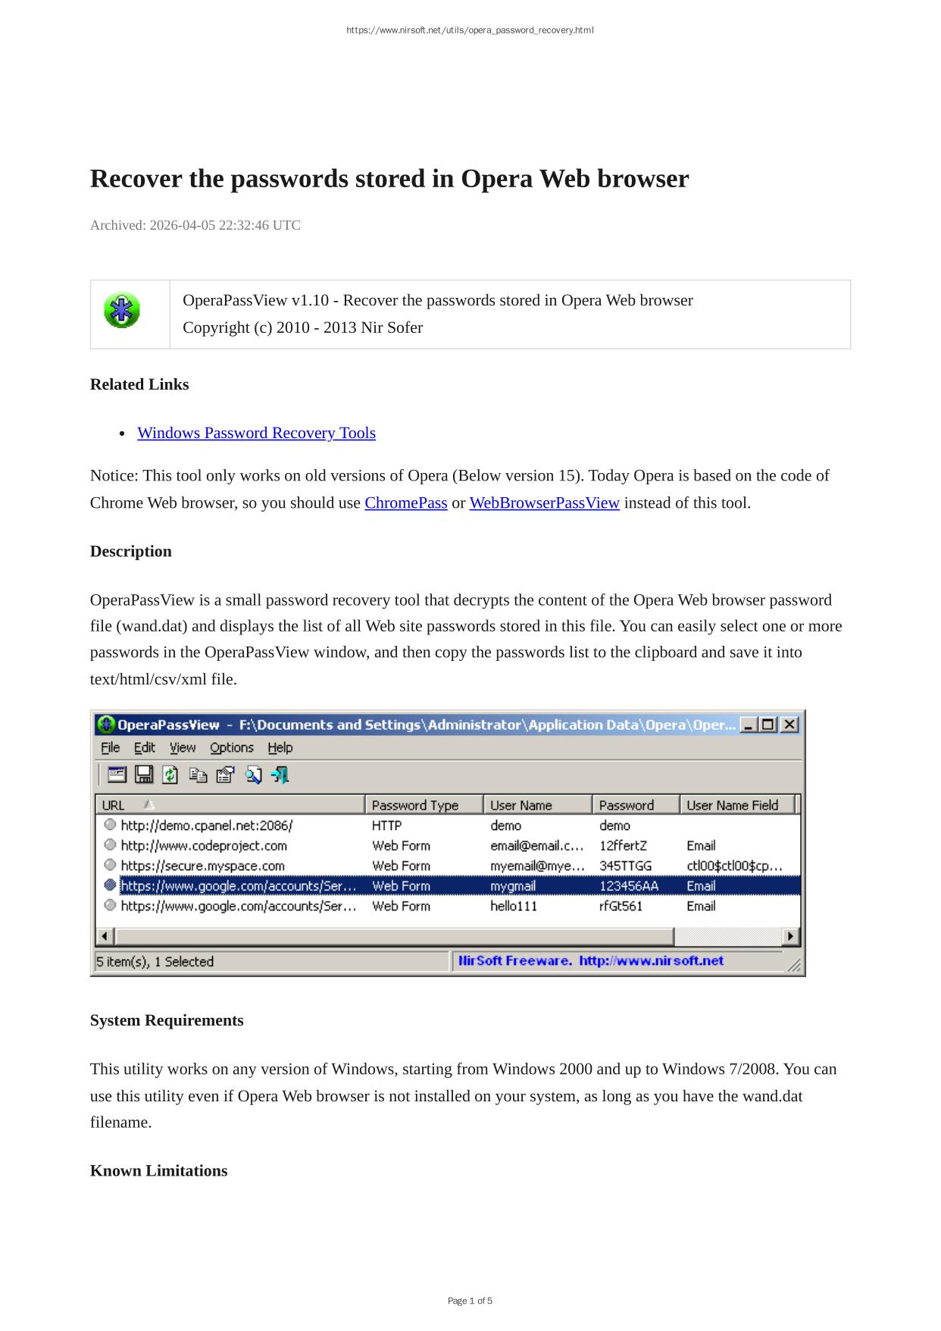
Task: Click the Refresh toolbar icon
Action: point(170,774)
